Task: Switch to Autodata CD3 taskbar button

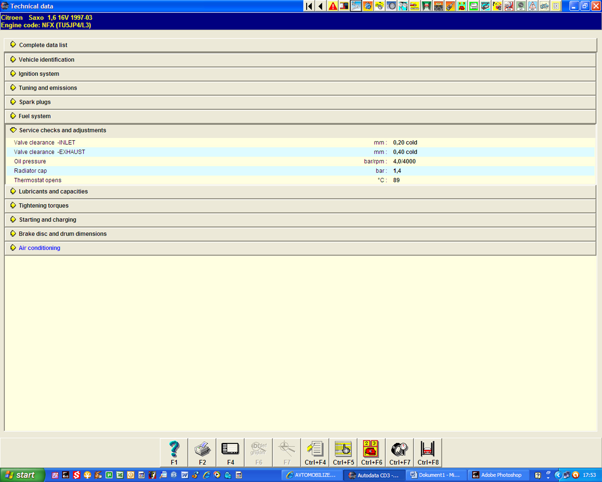Action: coord(374,475)
